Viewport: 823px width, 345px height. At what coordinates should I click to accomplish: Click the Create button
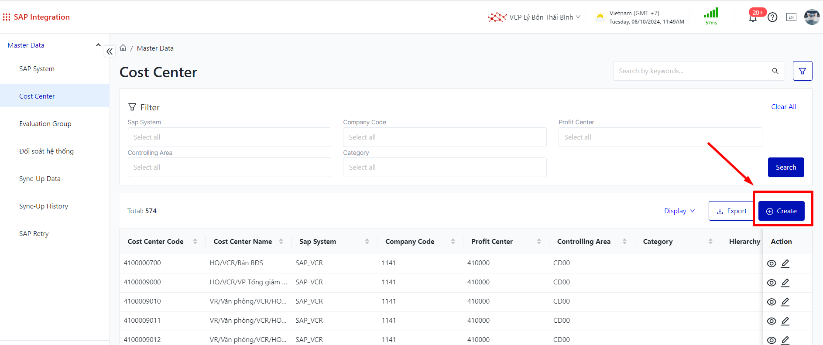(781, 211)
